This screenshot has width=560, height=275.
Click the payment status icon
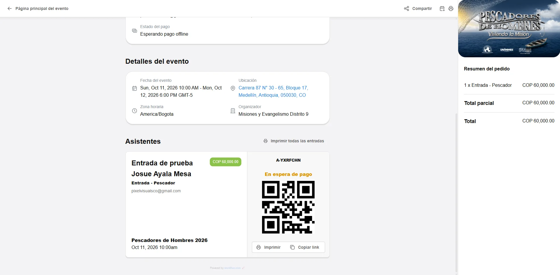coord(135,31)
